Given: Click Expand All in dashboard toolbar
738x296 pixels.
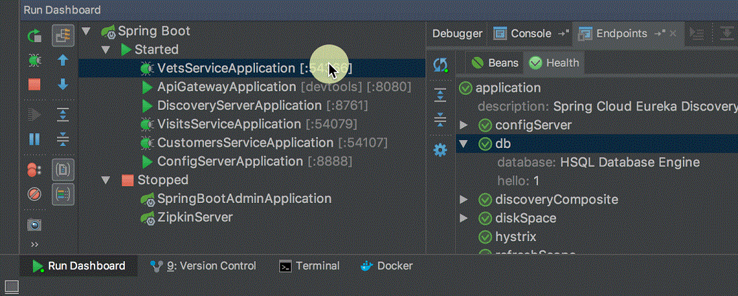Looking at the screenshot, I should 63,114.
